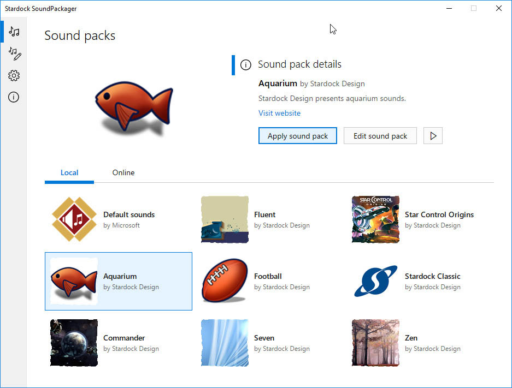The height and width of the screenshot is (388, 512).
Task: Click the 'Commander' pack name
Action: click(x=124, y=338)
